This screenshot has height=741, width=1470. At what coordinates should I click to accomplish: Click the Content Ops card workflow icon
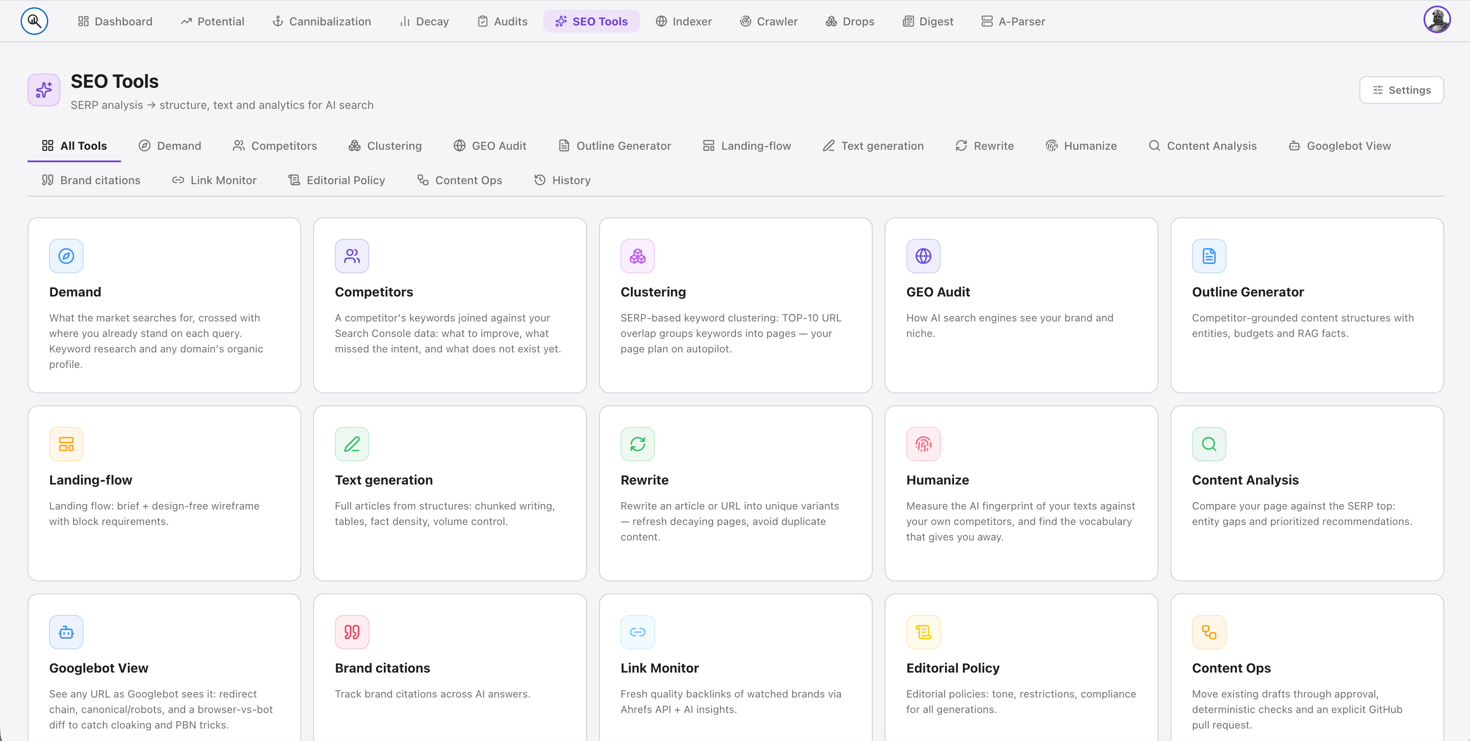pos(1209,632)
